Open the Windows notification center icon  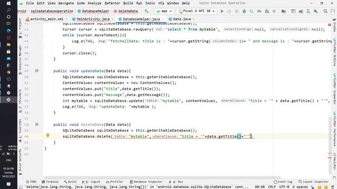[x=8, y=184]
